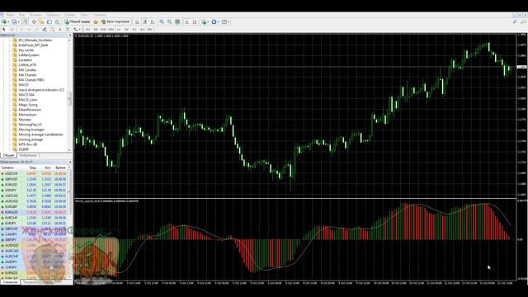Select MACD_color indicator in Navigator
Screen dimensions: 528x297
[x=27, y=100]
